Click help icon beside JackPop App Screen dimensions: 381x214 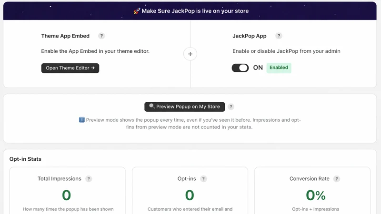click(279, 36)
